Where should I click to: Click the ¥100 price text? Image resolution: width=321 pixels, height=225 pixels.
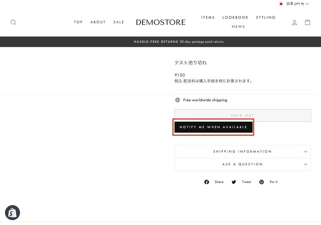180,75
